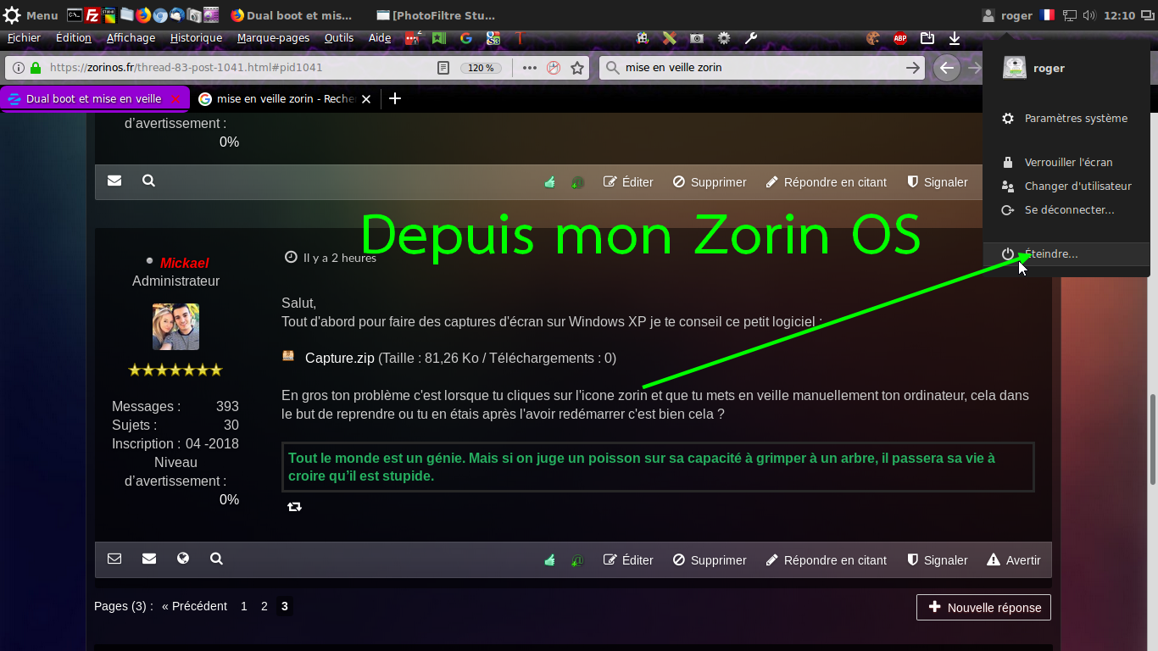Click the cookie extension icon

click(872, 38)
